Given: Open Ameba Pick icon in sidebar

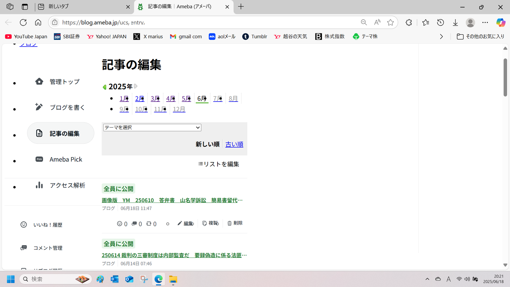Looking at the screenshot, I should point(39,159).
